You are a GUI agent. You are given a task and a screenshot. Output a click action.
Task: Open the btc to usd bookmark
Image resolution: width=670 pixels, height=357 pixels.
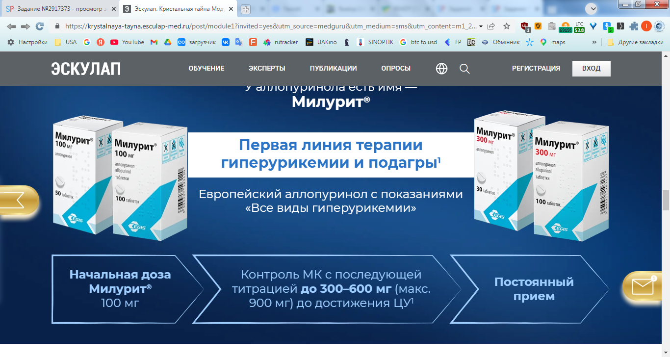coord(418,42)
